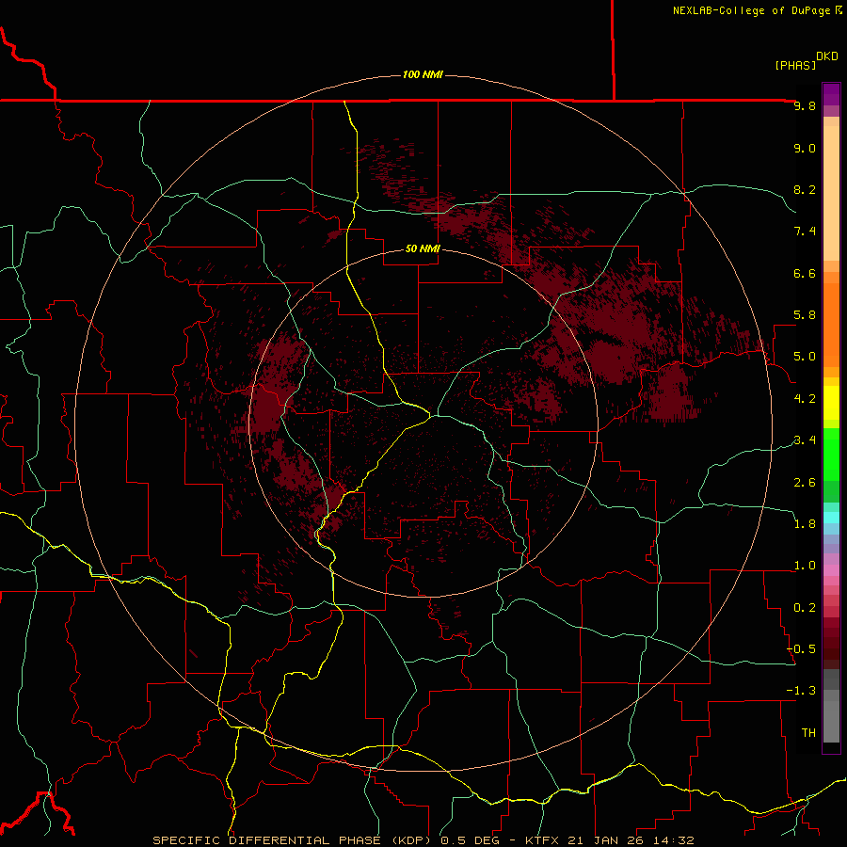This screenshot has width=847, height=847.
Task: Click the '21 JAN 26 14:32' timestamp
Action: [631, 840]
